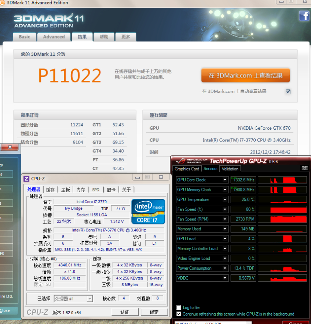The height and width of the screenshot is (324, 311).
Task: Switch to Basic tab in 3DMark
Action: (x=25, y=37)
